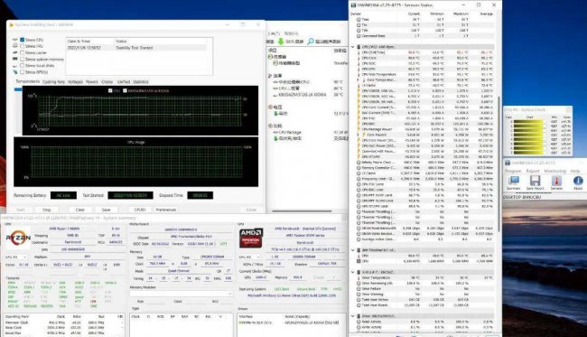Screen dimensions: 587x337
Task: Click the CPU Package icon in AIDA64 sensor list
Action: click(x=275, y=132)
